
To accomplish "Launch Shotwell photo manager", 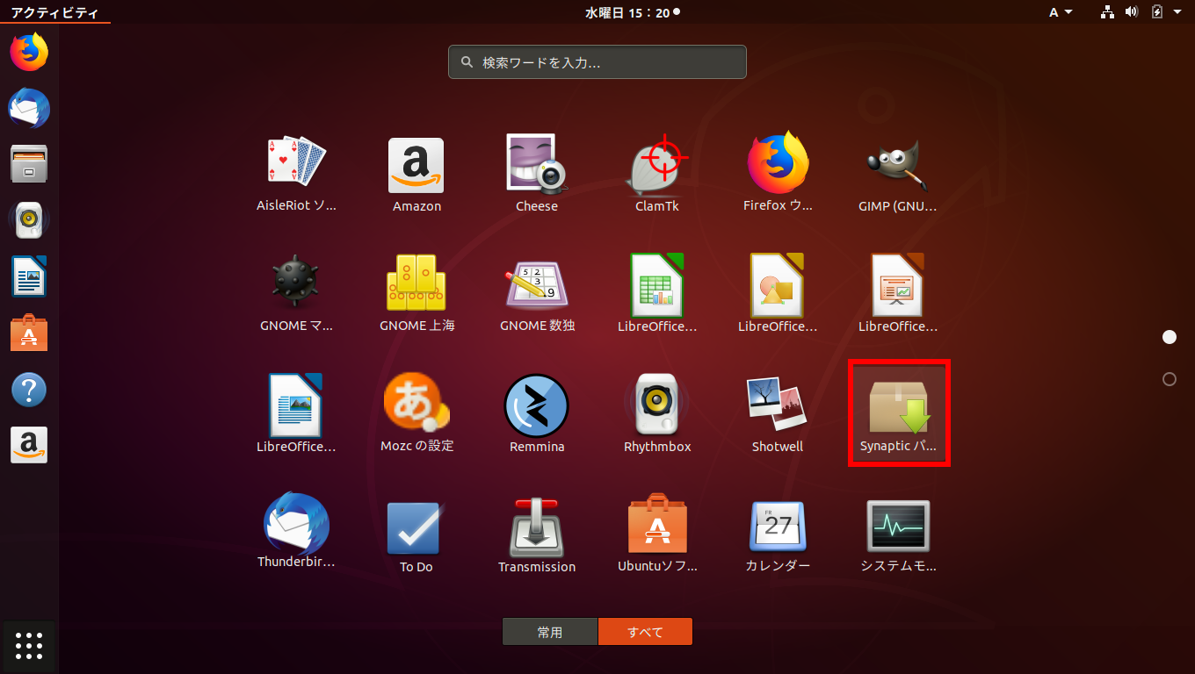I will (778, 413).
